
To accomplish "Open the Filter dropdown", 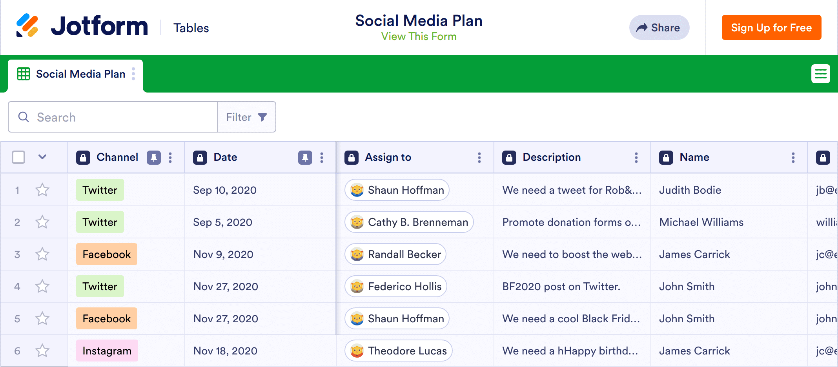I will point(246,117).
